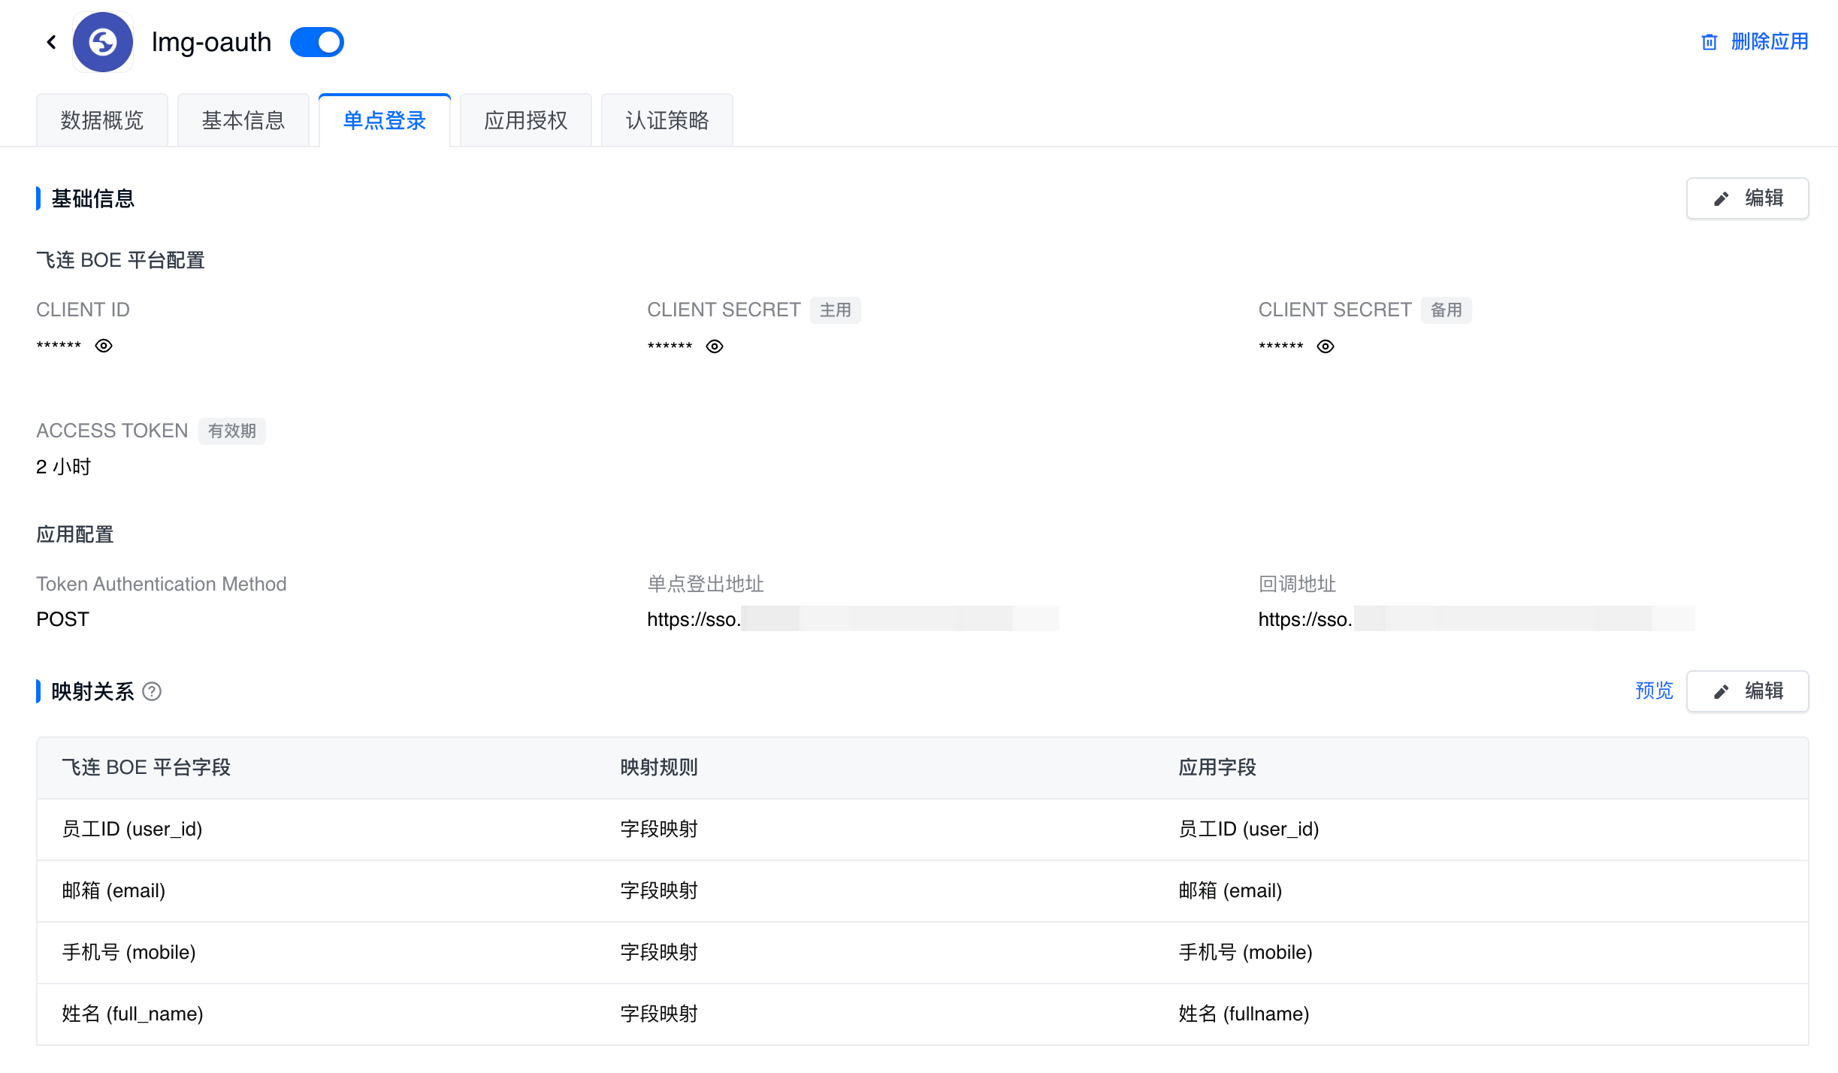Click the 删除应用 link text
The image size is (1838, 1073).
coord(1769,42)
